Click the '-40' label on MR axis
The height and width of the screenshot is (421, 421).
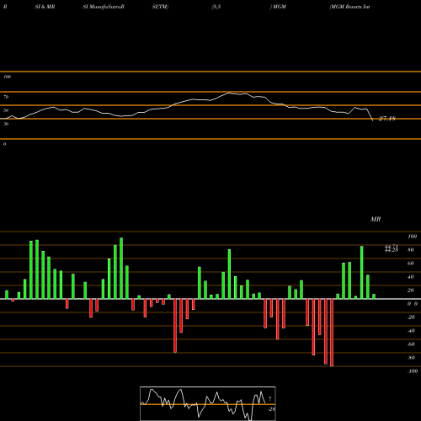[411, 331]
